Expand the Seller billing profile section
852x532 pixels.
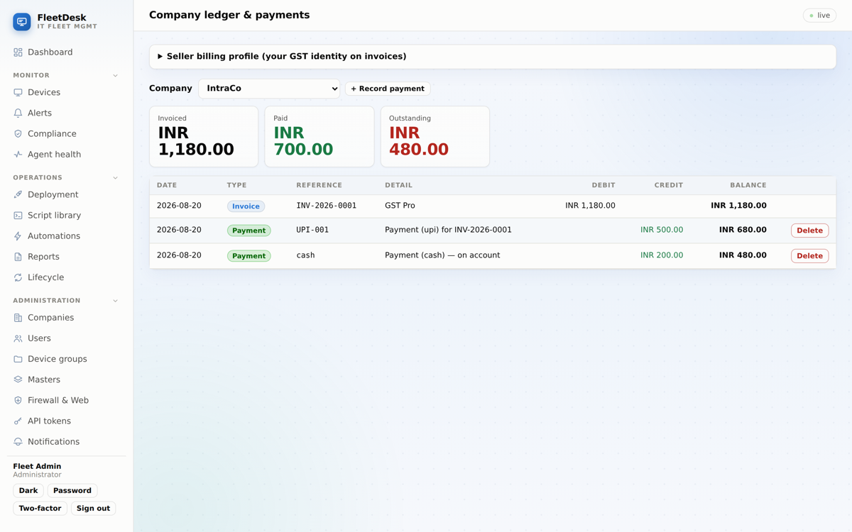point(493,57)
